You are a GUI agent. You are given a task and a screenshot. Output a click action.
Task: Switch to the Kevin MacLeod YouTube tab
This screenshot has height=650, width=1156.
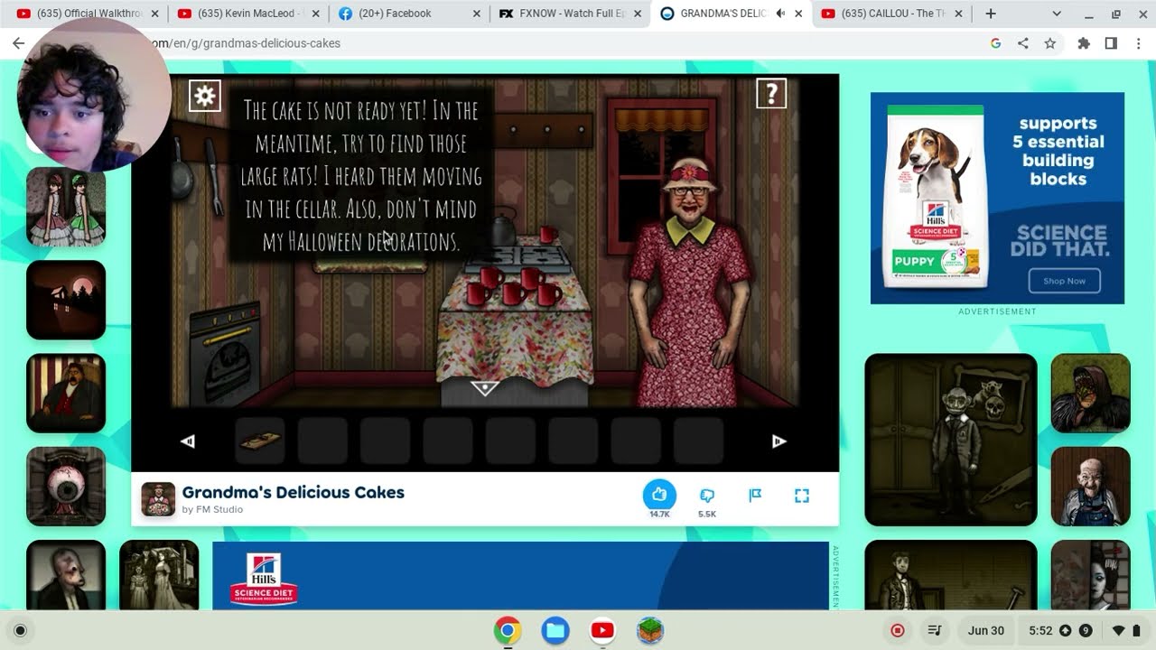click(247, 14)
